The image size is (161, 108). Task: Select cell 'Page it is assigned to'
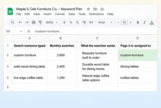click(x=138, y=46)
